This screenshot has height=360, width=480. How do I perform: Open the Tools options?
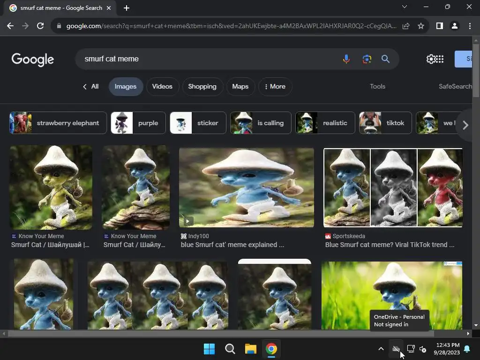[x=377, y=87]
